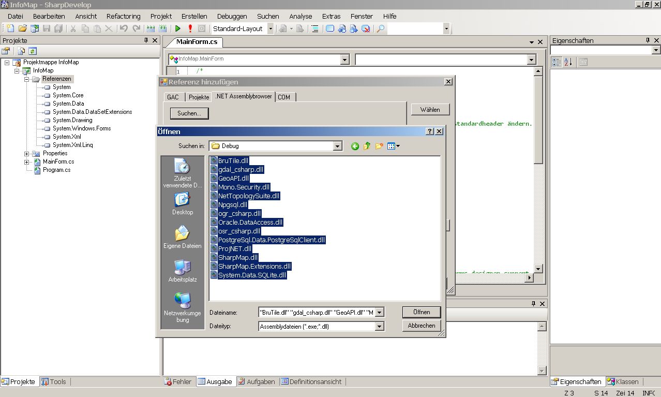Click the green back arrow in the Öffnen dialog

[354, 145]
